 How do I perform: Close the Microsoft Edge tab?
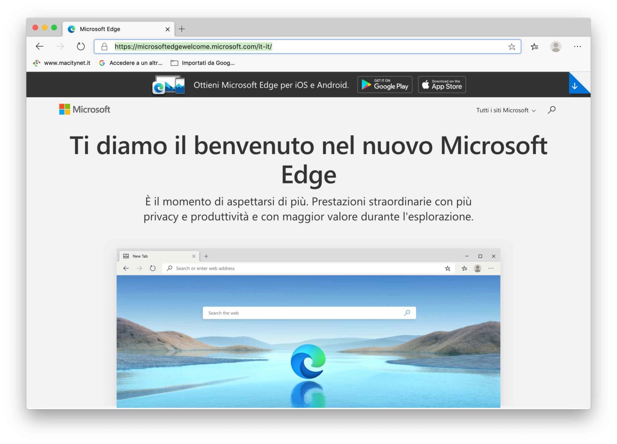(x=168, y=29)
